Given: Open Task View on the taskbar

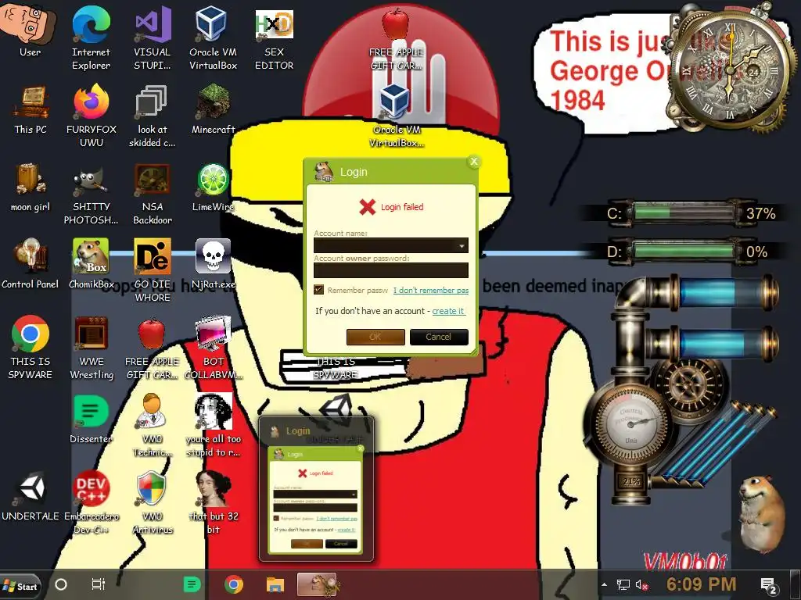Looking at the screenshot, I should click(x=98, y=584).
